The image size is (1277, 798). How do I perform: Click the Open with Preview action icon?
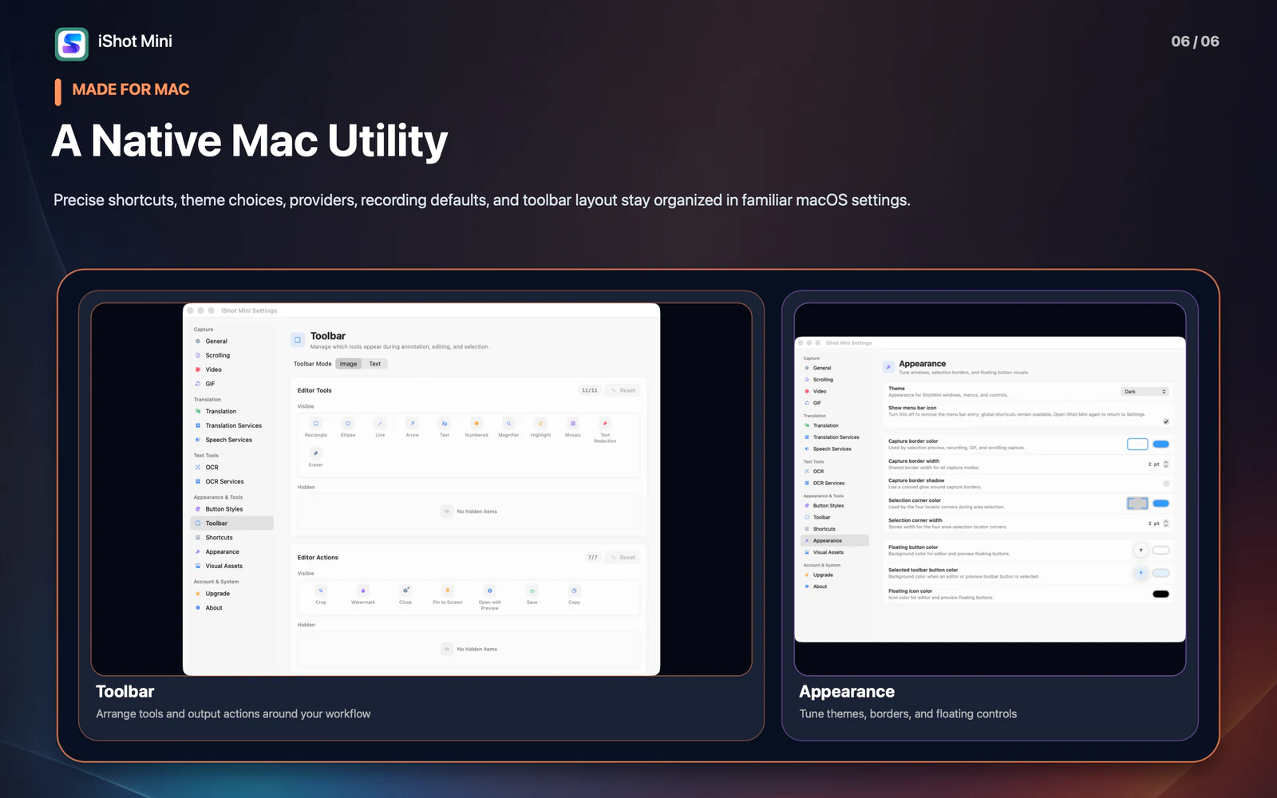[490, 591]
